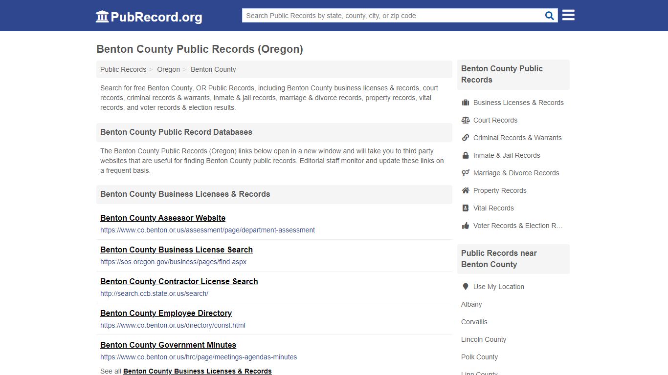The width and height of the screenshot is (668, 375).
Task: Open Benton County Government Minutes link
Action: (168, 345)
